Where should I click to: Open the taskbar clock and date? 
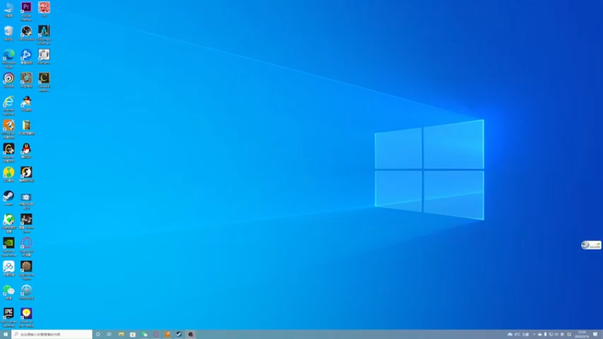pyautogui.click(x=582, y=334)
